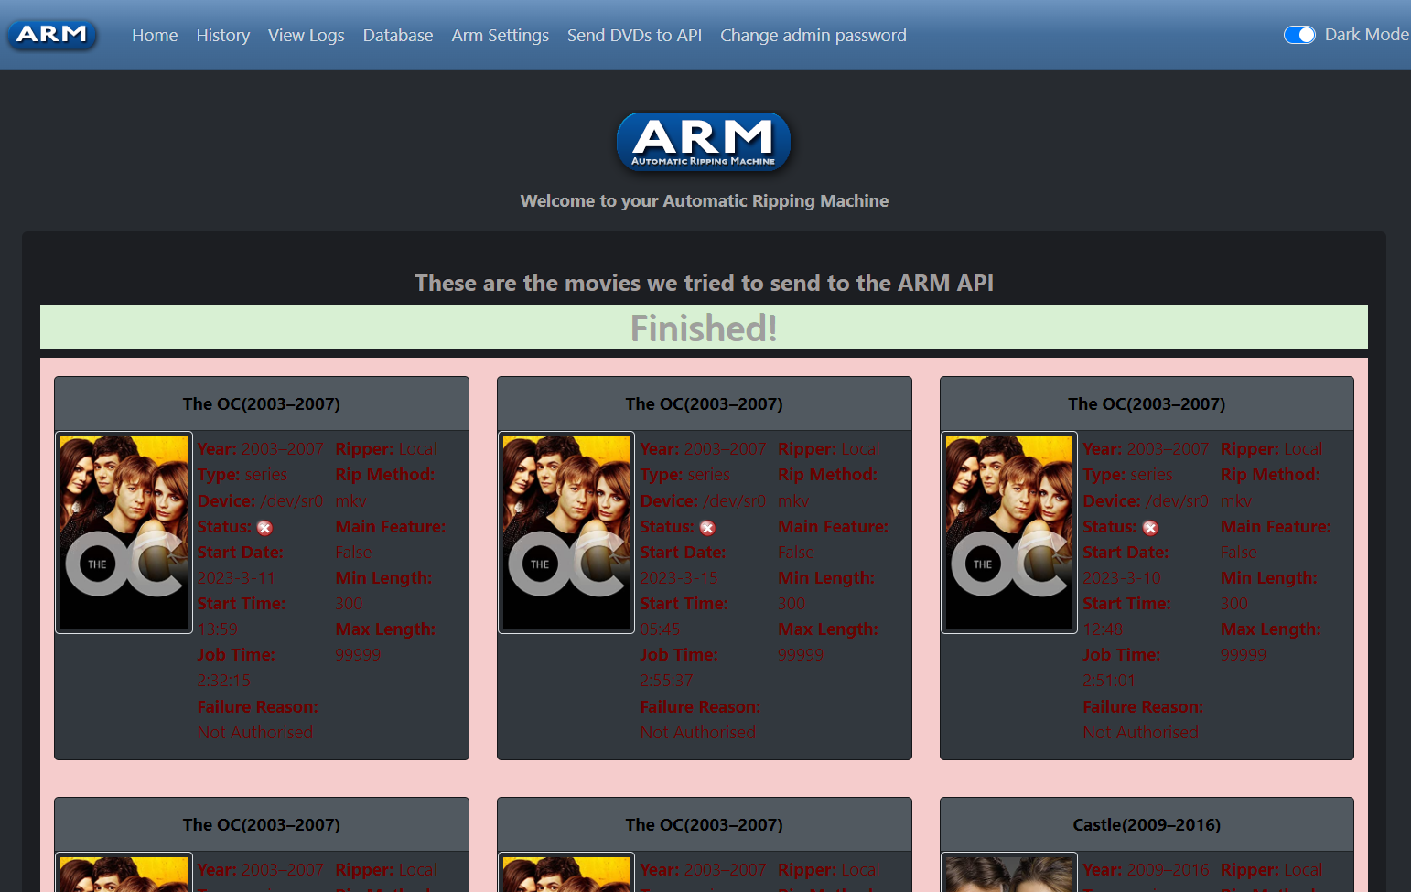Click the Castle poster thumbnail

[x=1008, y=876]
